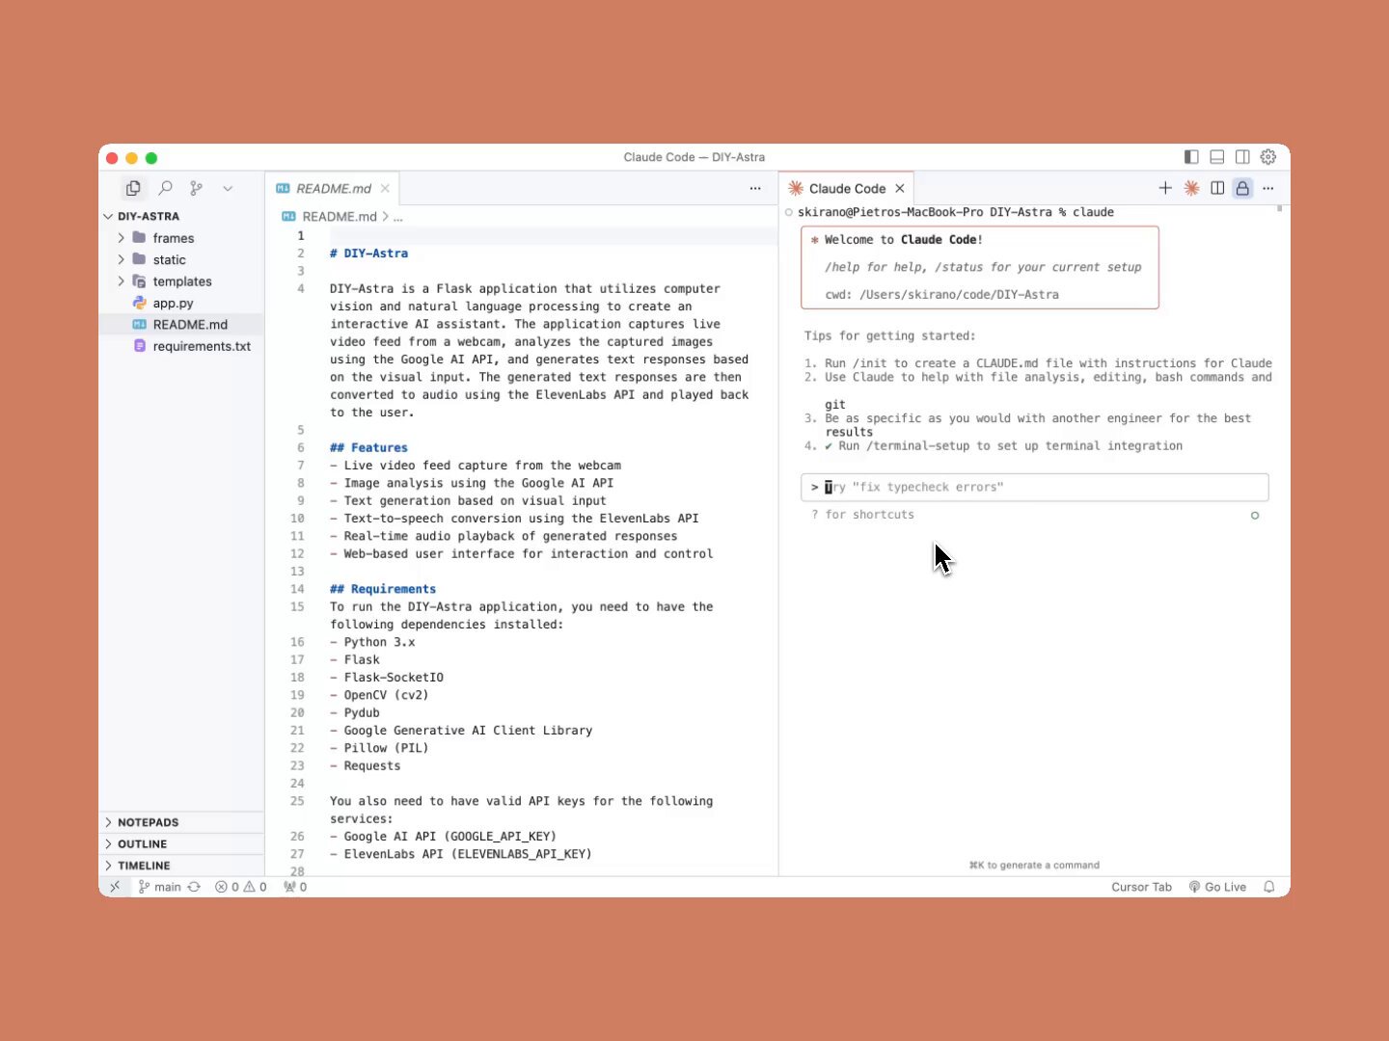
Task: Click the '## Requirements' heading
Action: tap(383, 589)
